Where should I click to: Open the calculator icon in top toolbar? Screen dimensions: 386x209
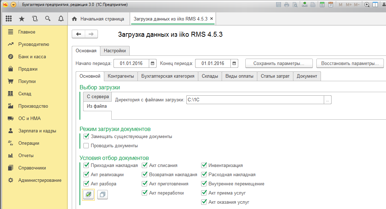[x=322, y=5]
